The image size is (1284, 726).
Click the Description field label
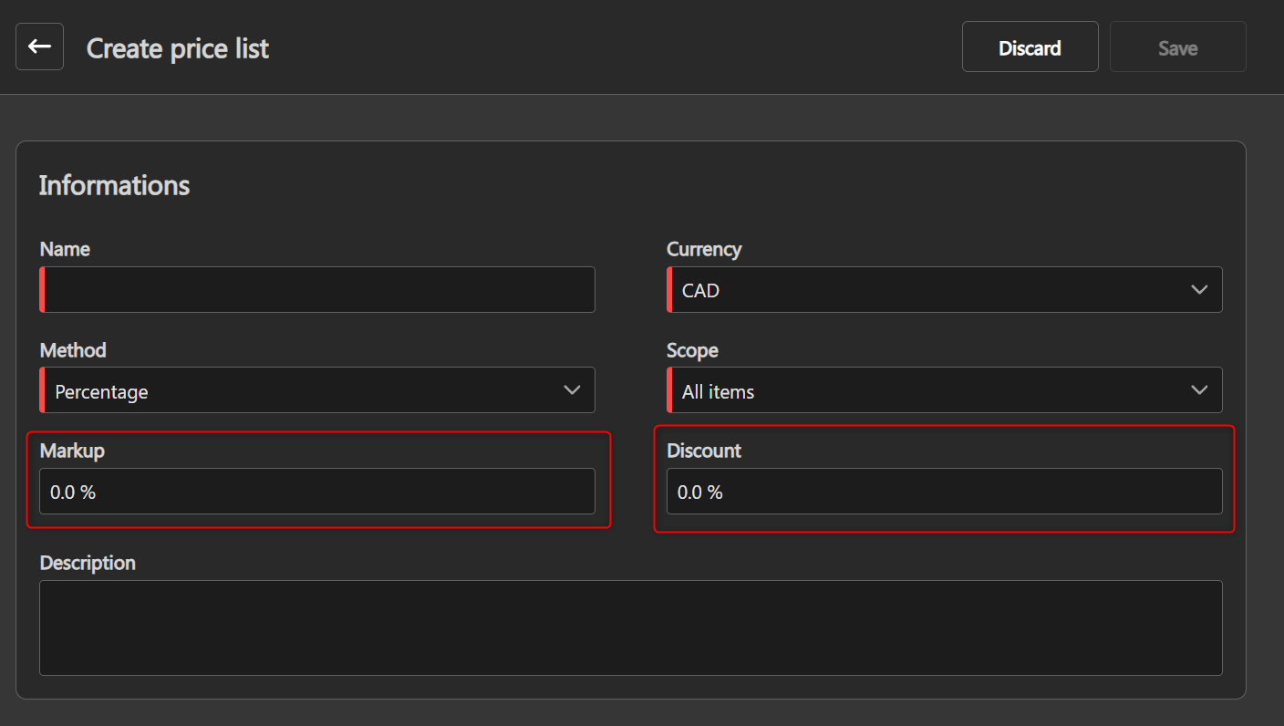(x=88, y=563)
